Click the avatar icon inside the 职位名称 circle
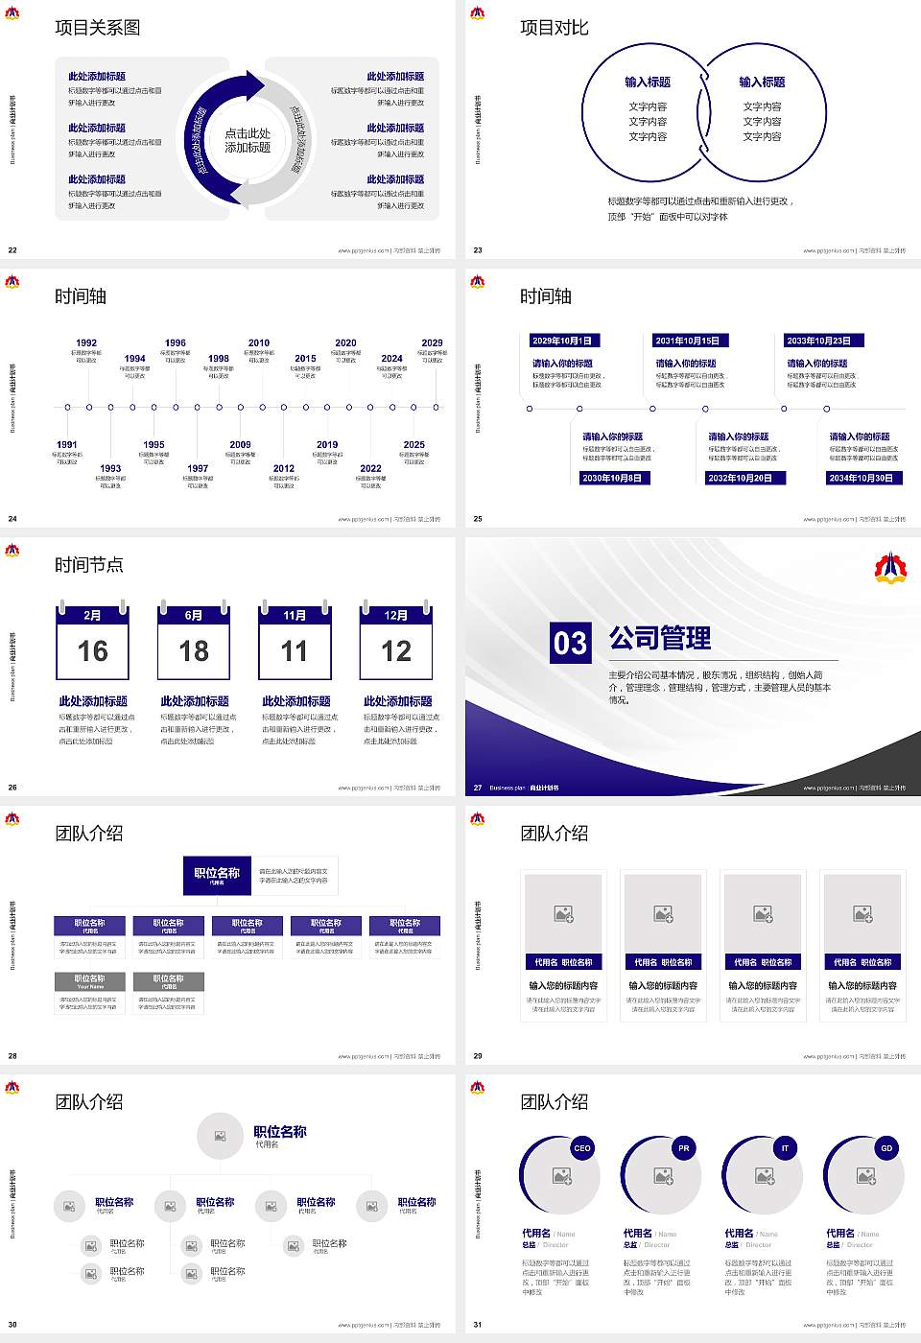 coord(219,1137)
